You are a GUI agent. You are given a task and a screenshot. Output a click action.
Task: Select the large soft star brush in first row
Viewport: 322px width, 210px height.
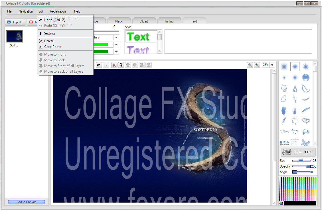point(284,66)
